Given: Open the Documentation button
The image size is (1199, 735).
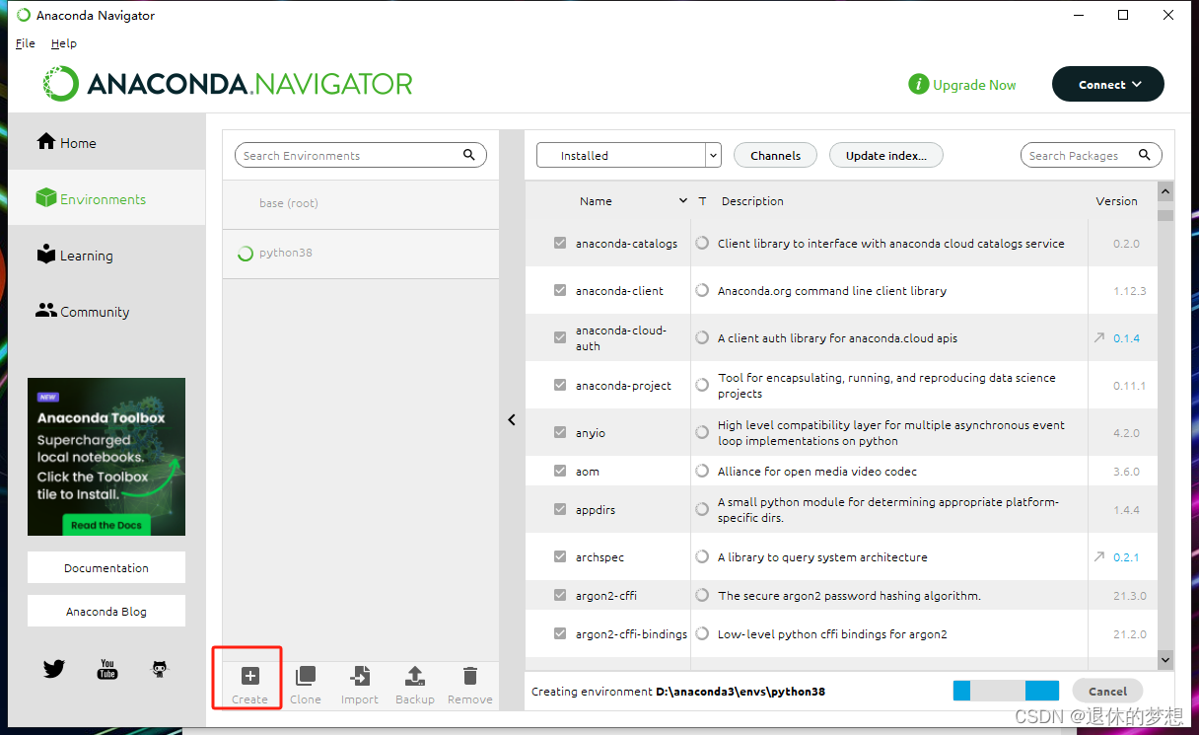Looking at the screenshot, I should click(106, 567).
